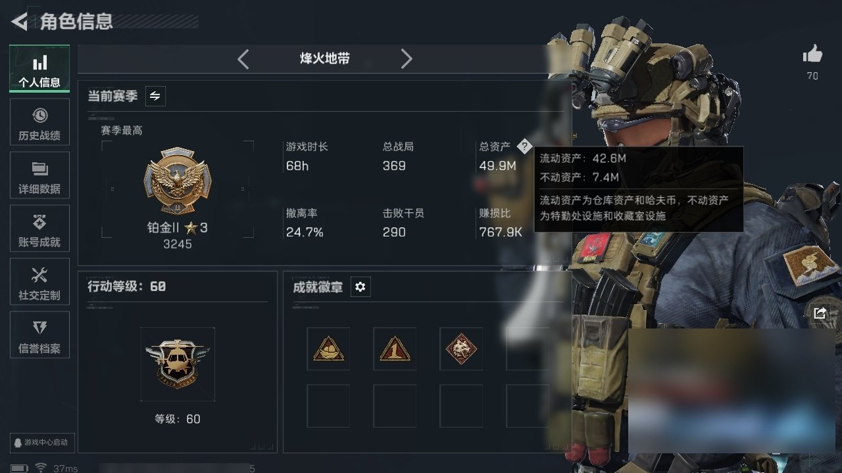
Task: Open the 账号成就 sidebar tab
Action: [x=39, y=230]
